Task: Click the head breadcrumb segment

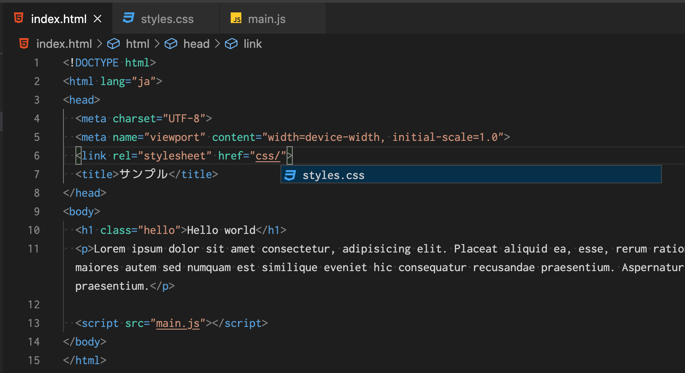Action: [196, 44]
